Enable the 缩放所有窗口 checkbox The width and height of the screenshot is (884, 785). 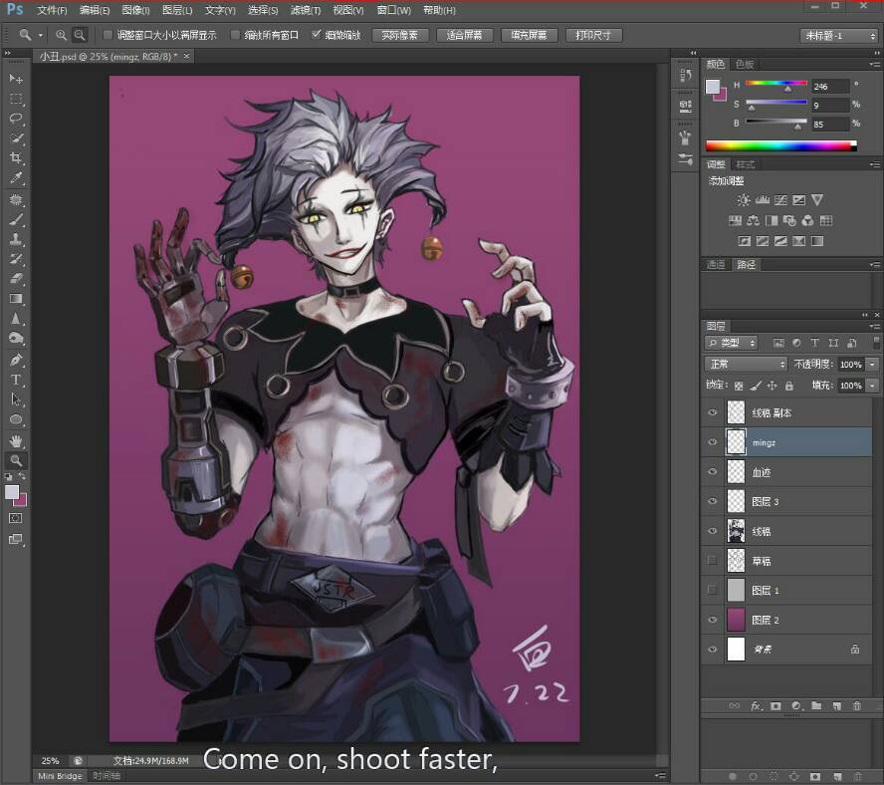[x=235, y=35]
